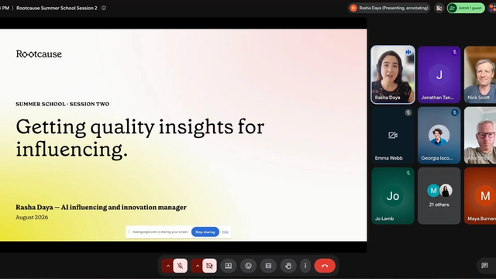Select Jo Lamb participant tile
This screenshot has width=496, height=279.
(x=393, y=196)
